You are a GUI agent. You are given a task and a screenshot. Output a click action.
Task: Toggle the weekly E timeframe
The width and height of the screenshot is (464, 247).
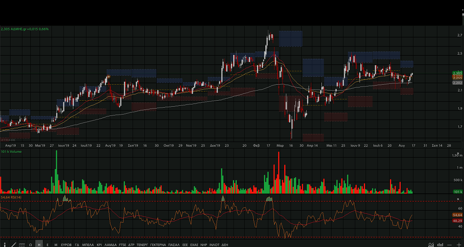[47, 245]
